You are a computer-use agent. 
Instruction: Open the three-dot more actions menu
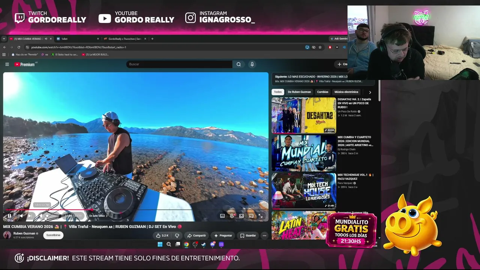264,235
